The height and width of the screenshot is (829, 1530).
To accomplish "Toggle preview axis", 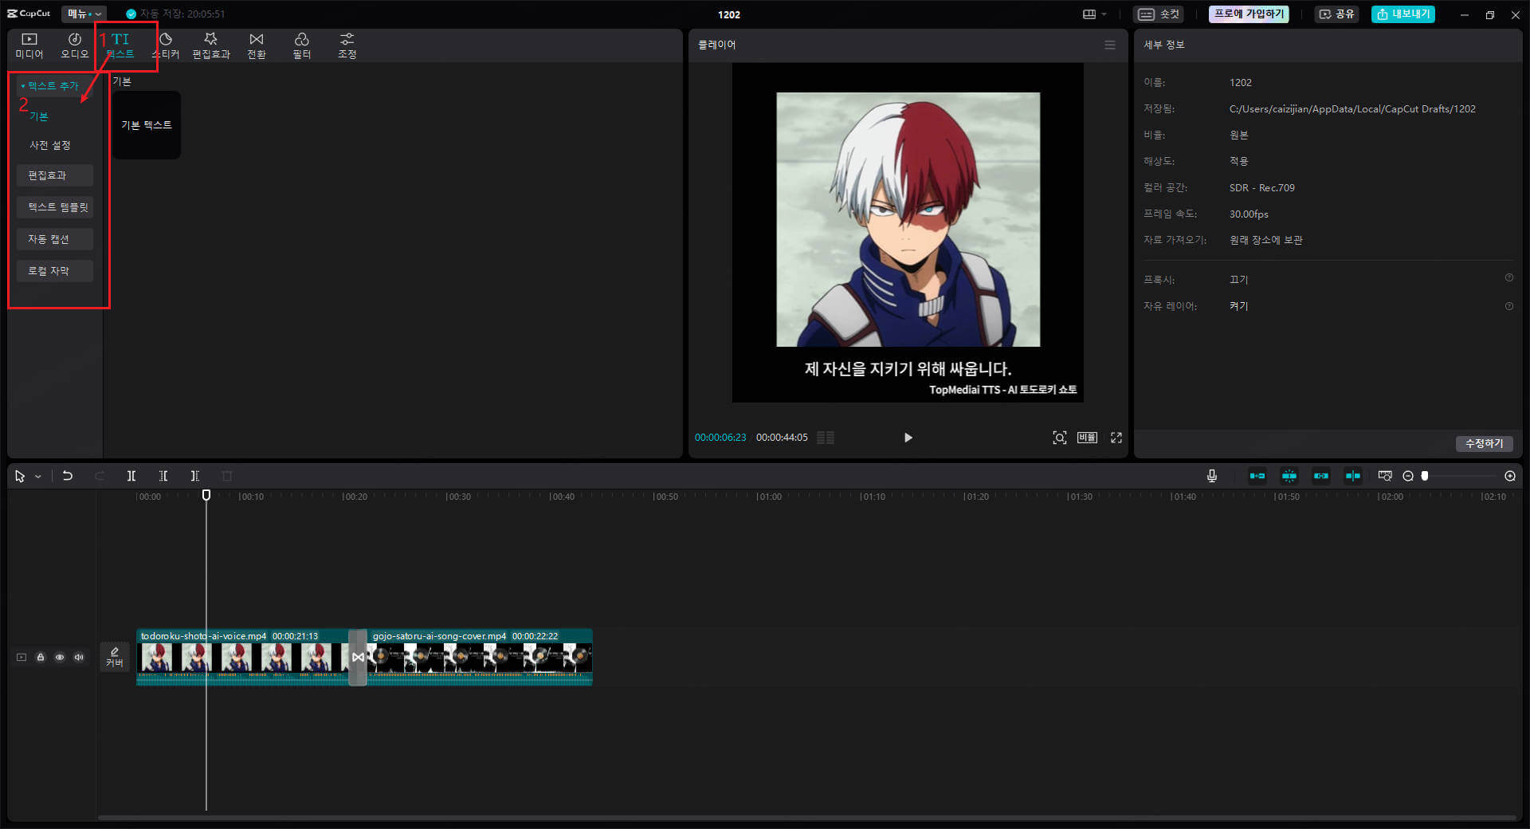I will 1353,476.
